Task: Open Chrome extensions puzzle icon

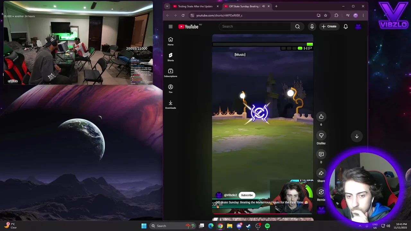Action: click(337, 15)
